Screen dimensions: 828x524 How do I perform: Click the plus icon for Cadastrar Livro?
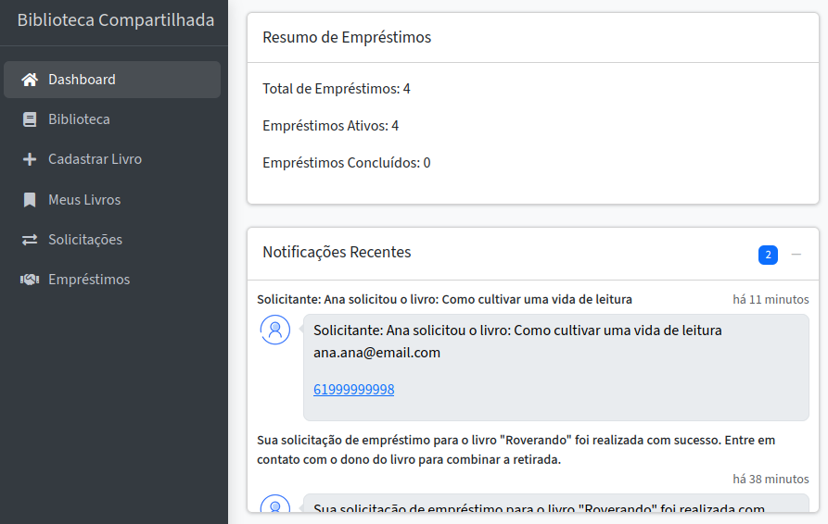point(30,159)
